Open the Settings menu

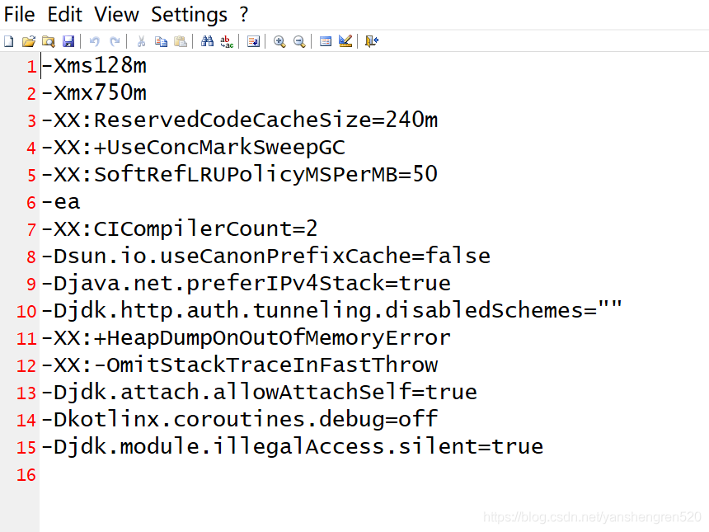coord(189,15)
